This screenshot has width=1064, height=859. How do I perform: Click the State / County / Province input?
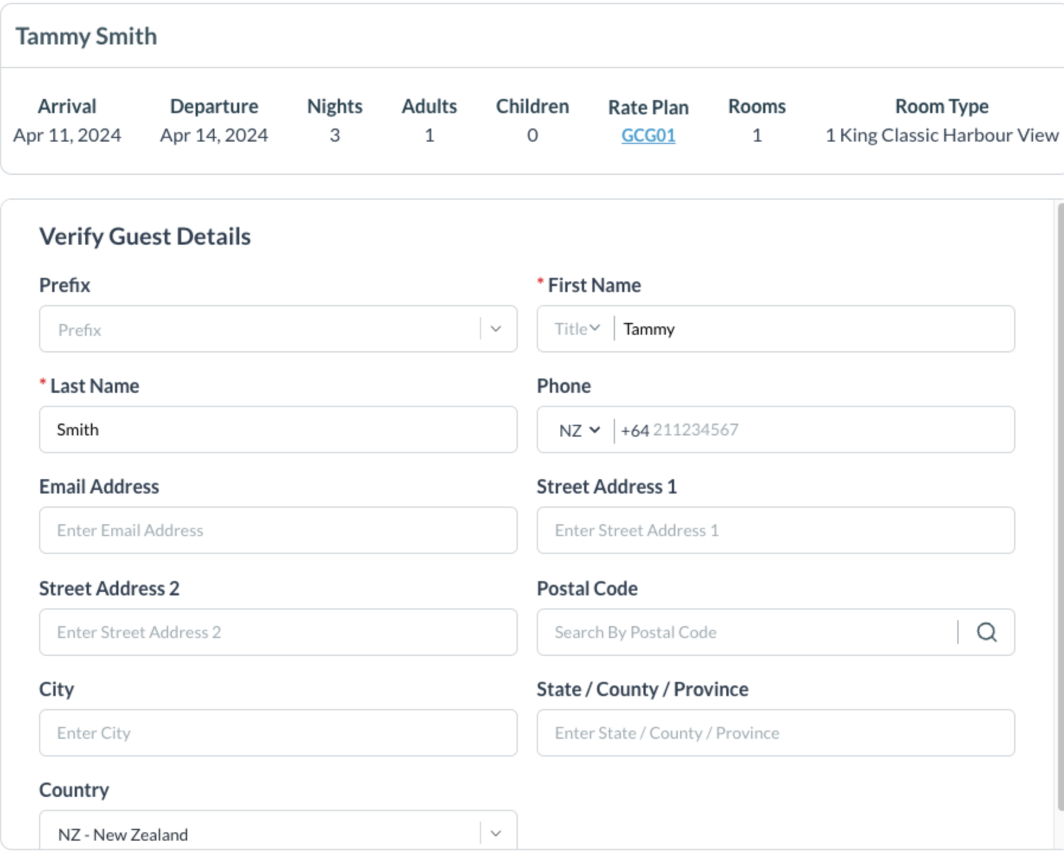(775, 733)
